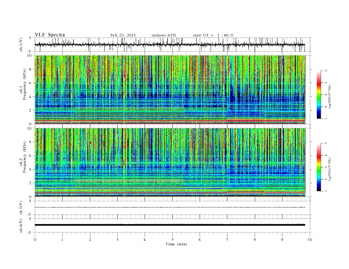
Task: Select the "ch.4(V)" axis label
Action: tap(21, 225)
